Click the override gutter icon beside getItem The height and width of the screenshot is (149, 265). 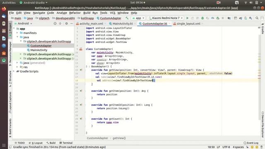coord(81,91)
